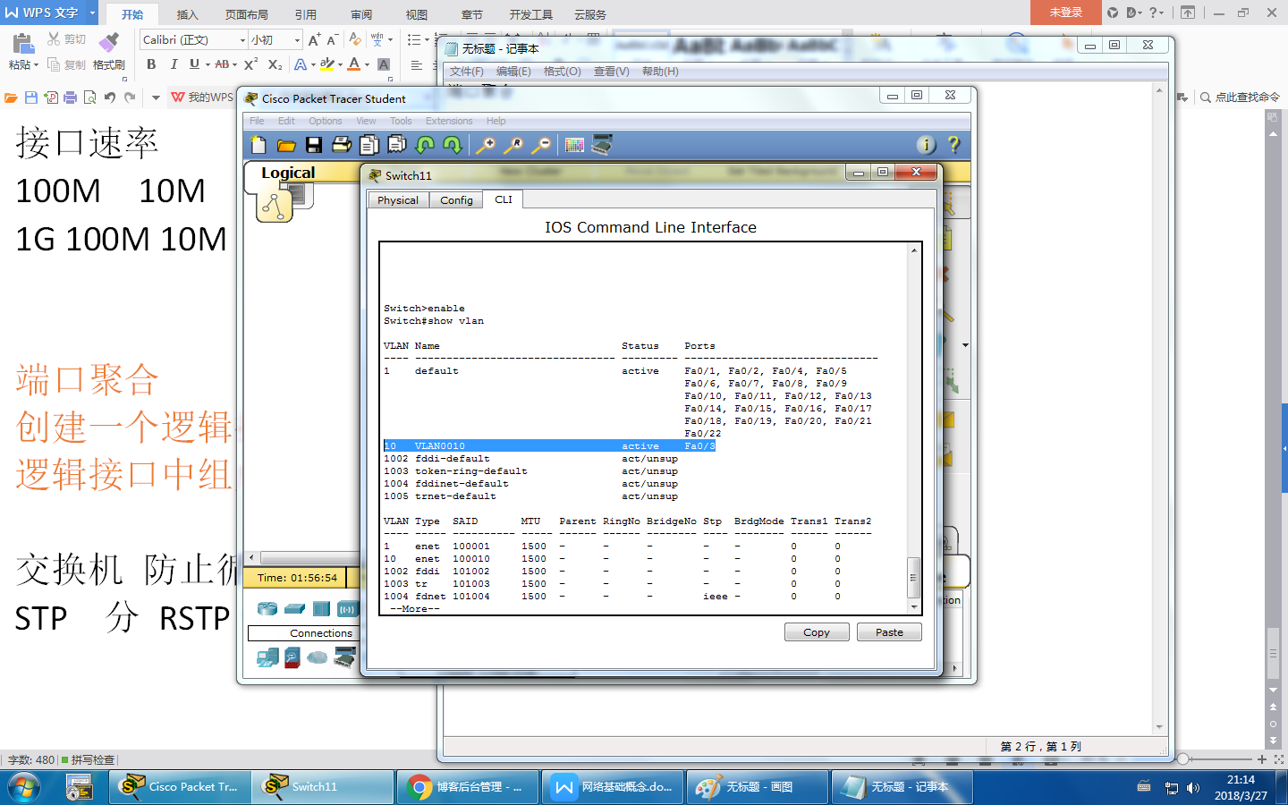Switch to the Physical tab
This screenshot has height=805, width=1288.
tap(398, 200)
